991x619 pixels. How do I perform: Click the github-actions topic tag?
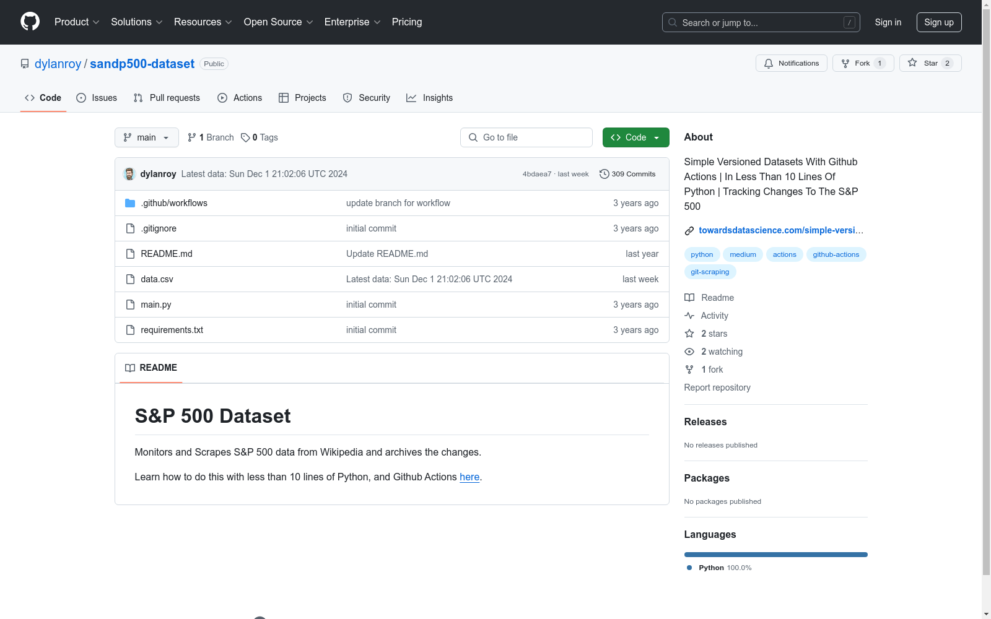coord(836,254)
